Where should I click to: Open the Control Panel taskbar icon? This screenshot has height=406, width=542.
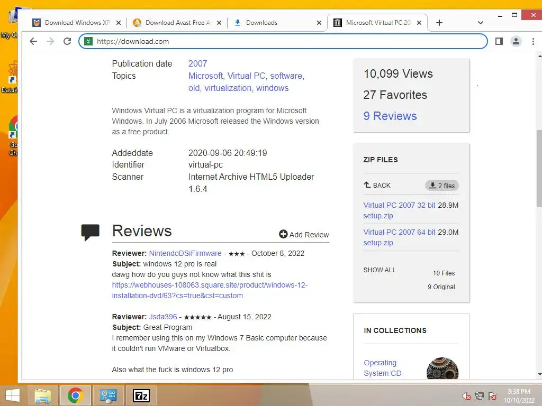pyautogui.click(x=108, y=395)
